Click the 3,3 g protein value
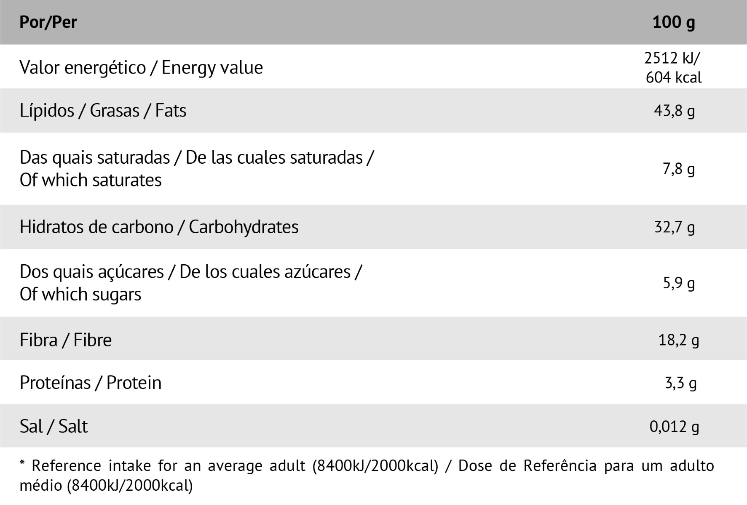Viewport: 747px width, 505px height. coord(680,383)
